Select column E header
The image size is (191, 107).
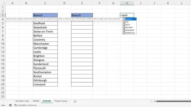[82, 3]
